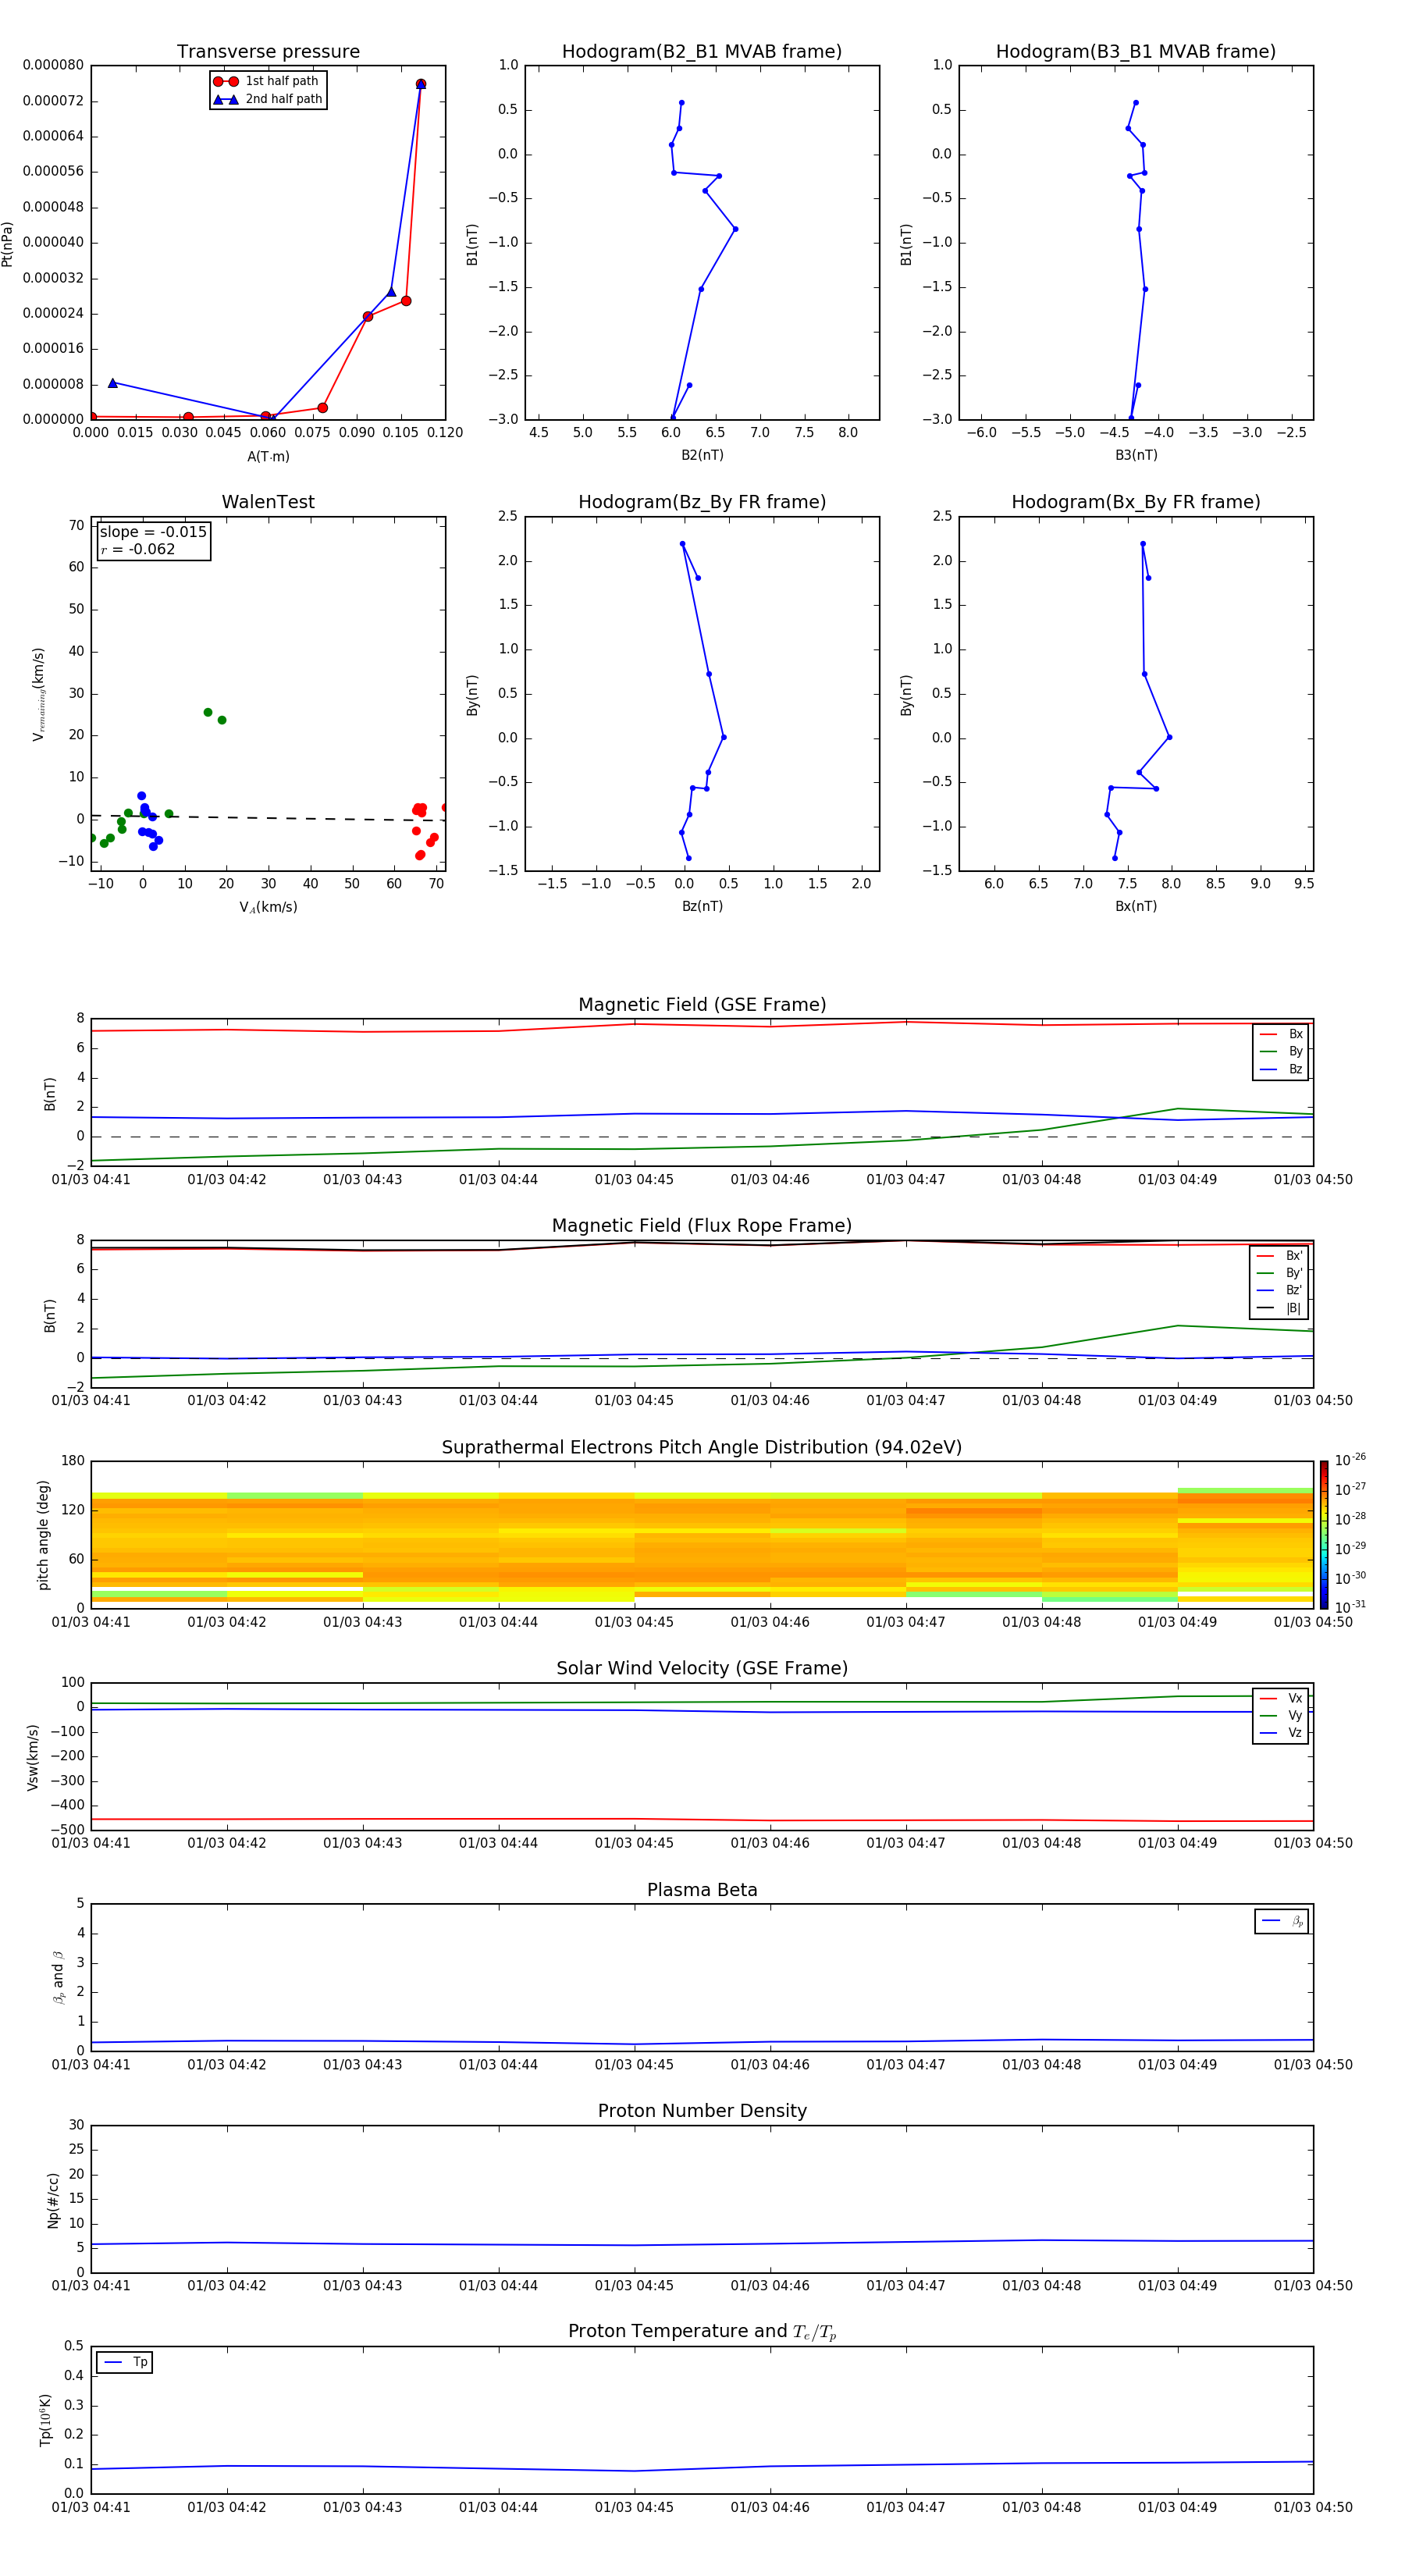Click the 'Plasma Beta' plot title
This screenshot has height=2576, width=1405.
click(x=702, y=1890)
